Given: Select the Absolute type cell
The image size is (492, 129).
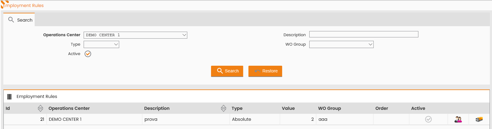Looking at the screenshot, I should pyautogui.click(x=255, y=119).
